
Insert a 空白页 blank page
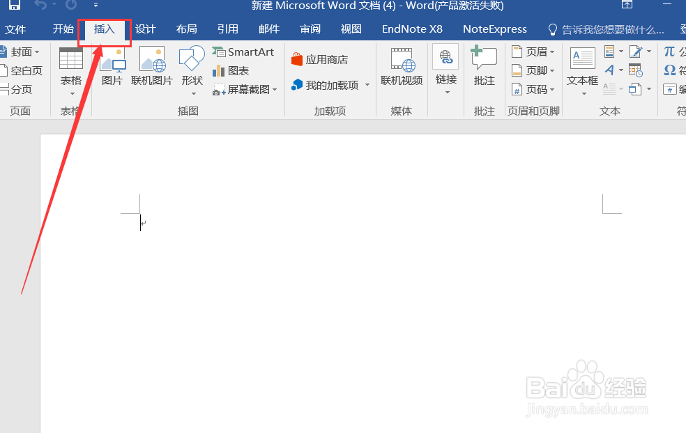tap(22, 70)
